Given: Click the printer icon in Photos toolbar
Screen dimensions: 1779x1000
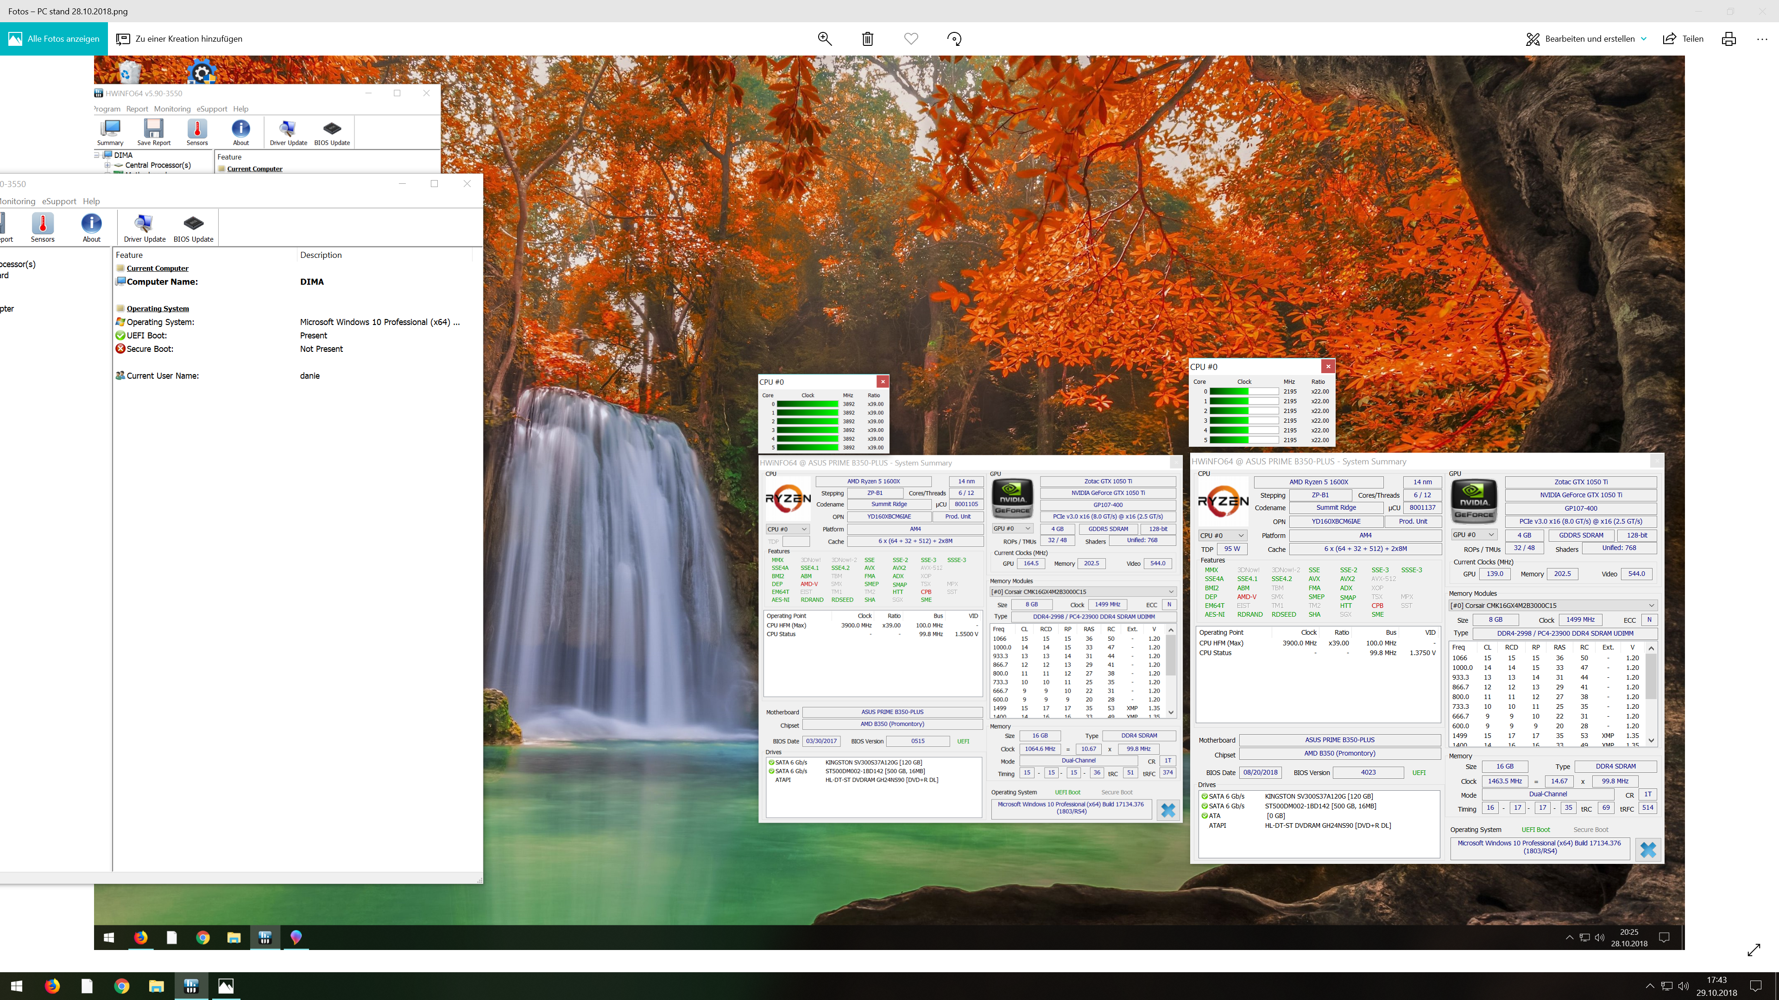Looking at the screenshot, I should tap(1729, 38).
